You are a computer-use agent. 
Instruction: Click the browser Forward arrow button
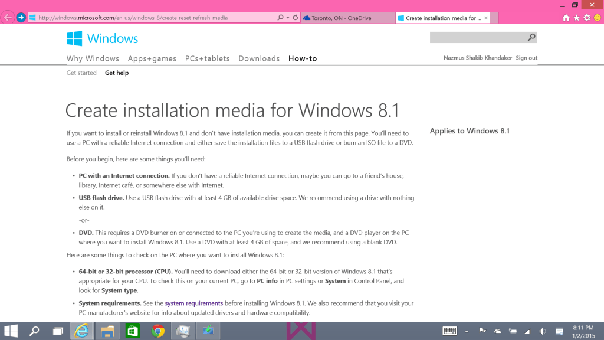(21, 18)
